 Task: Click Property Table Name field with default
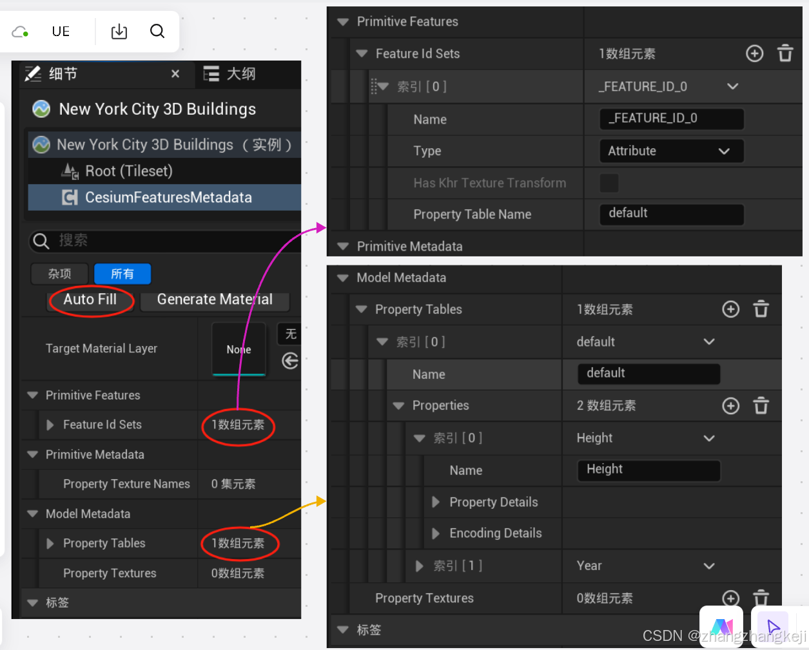[x=672, y=214]
